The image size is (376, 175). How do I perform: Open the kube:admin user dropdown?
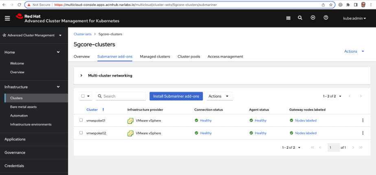[354, 18]
